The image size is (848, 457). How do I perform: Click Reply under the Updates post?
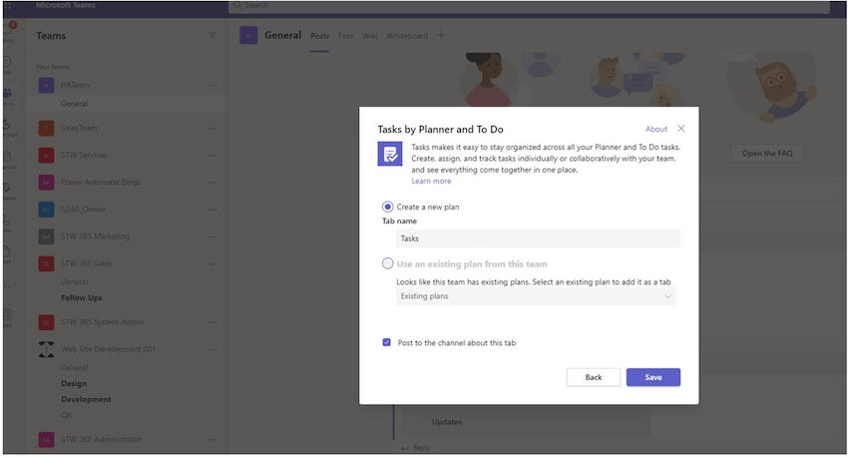416,448
